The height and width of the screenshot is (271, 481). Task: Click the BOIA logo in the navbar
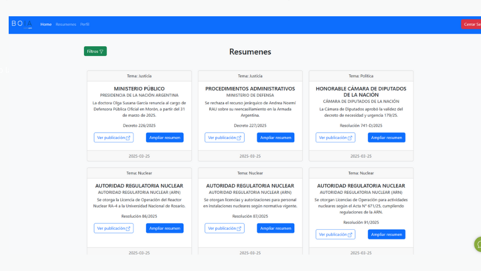[22, 24]
